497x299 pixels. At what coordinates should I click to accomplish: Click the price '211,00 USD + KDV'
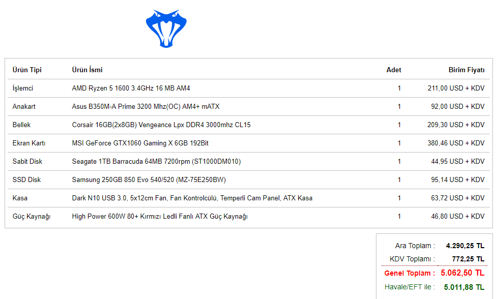[x=456, y=88]
